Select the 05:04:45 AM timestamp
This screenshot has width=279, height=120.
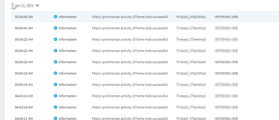point(24,17)
